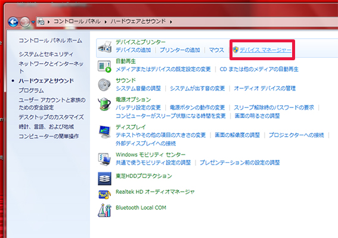Viewport: 338px width, 238px height.
Task: Open Realtek HD オーディオマネージャ link
Action: 155,192
